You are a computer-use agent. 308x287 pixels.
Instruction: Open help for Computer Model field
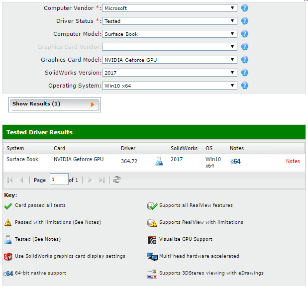tap(244, 34)
